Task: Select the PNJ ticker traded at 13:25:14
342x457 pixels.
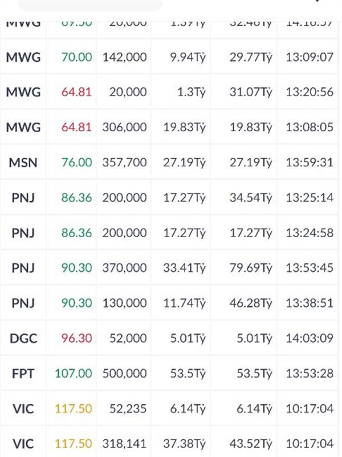Action: 23,198
